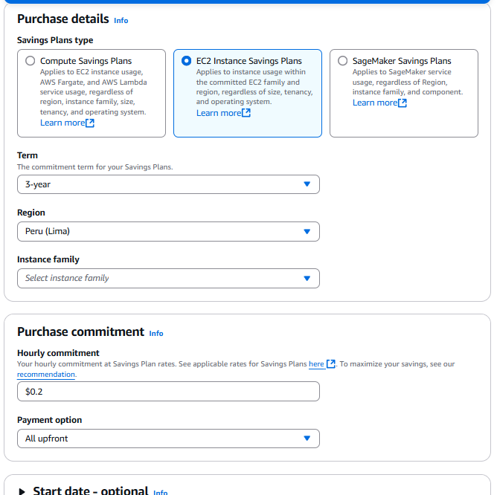Select EC2 Instance Savings Plans option
This screenshot has width=497, height=495.
tap(186, 61)
